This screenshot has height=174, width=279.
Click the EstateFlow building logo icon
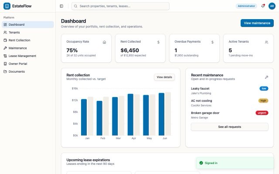(x=7, y=6)
